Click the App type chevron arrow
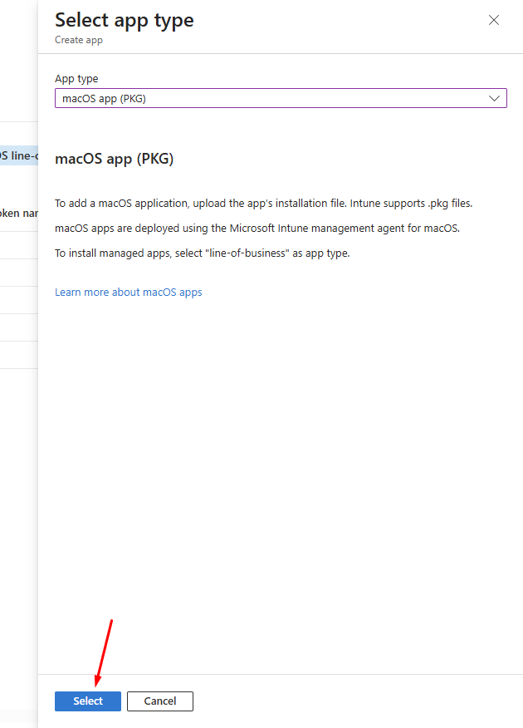 (496, 98)
